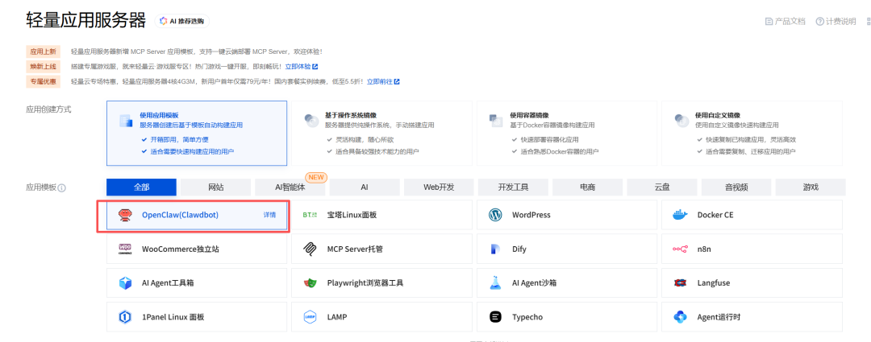Switch to the AI智能体 tab
Screen dimensions: 871x342
(x=290, y=187)
